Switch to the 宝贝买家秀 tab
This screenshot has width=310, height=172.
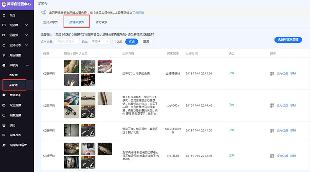pyautogui.click(x=50, y=22)
